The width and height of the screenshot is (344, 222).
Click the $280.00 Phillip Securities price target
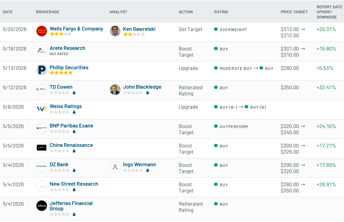pos(290,68)
